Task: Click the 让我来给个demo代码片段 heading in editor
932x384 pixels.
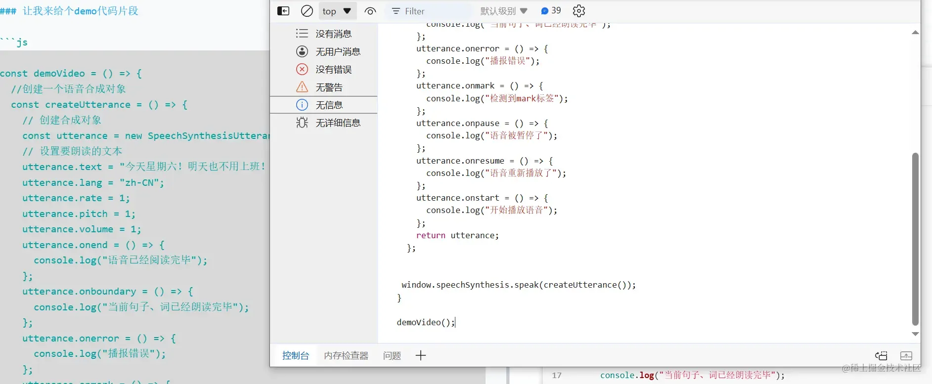Action: click(x=81, y=11)
